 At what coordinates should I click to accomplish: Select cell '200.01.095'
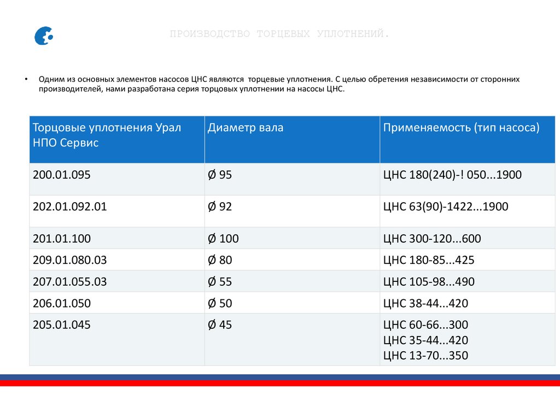[117, 179]
